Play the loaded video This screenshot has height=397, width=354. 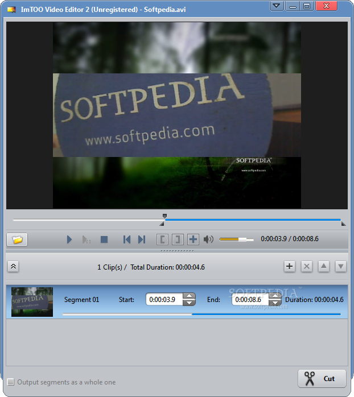pos(69,239)
